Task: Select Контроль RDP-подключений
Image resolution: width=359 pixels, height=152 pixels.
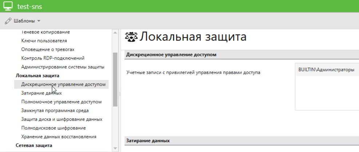Action: click(53, 58)
